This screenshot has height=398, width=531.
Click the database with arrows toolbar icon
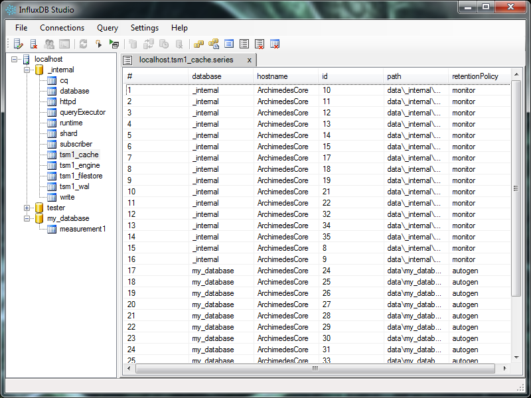(x=149, y=44)
